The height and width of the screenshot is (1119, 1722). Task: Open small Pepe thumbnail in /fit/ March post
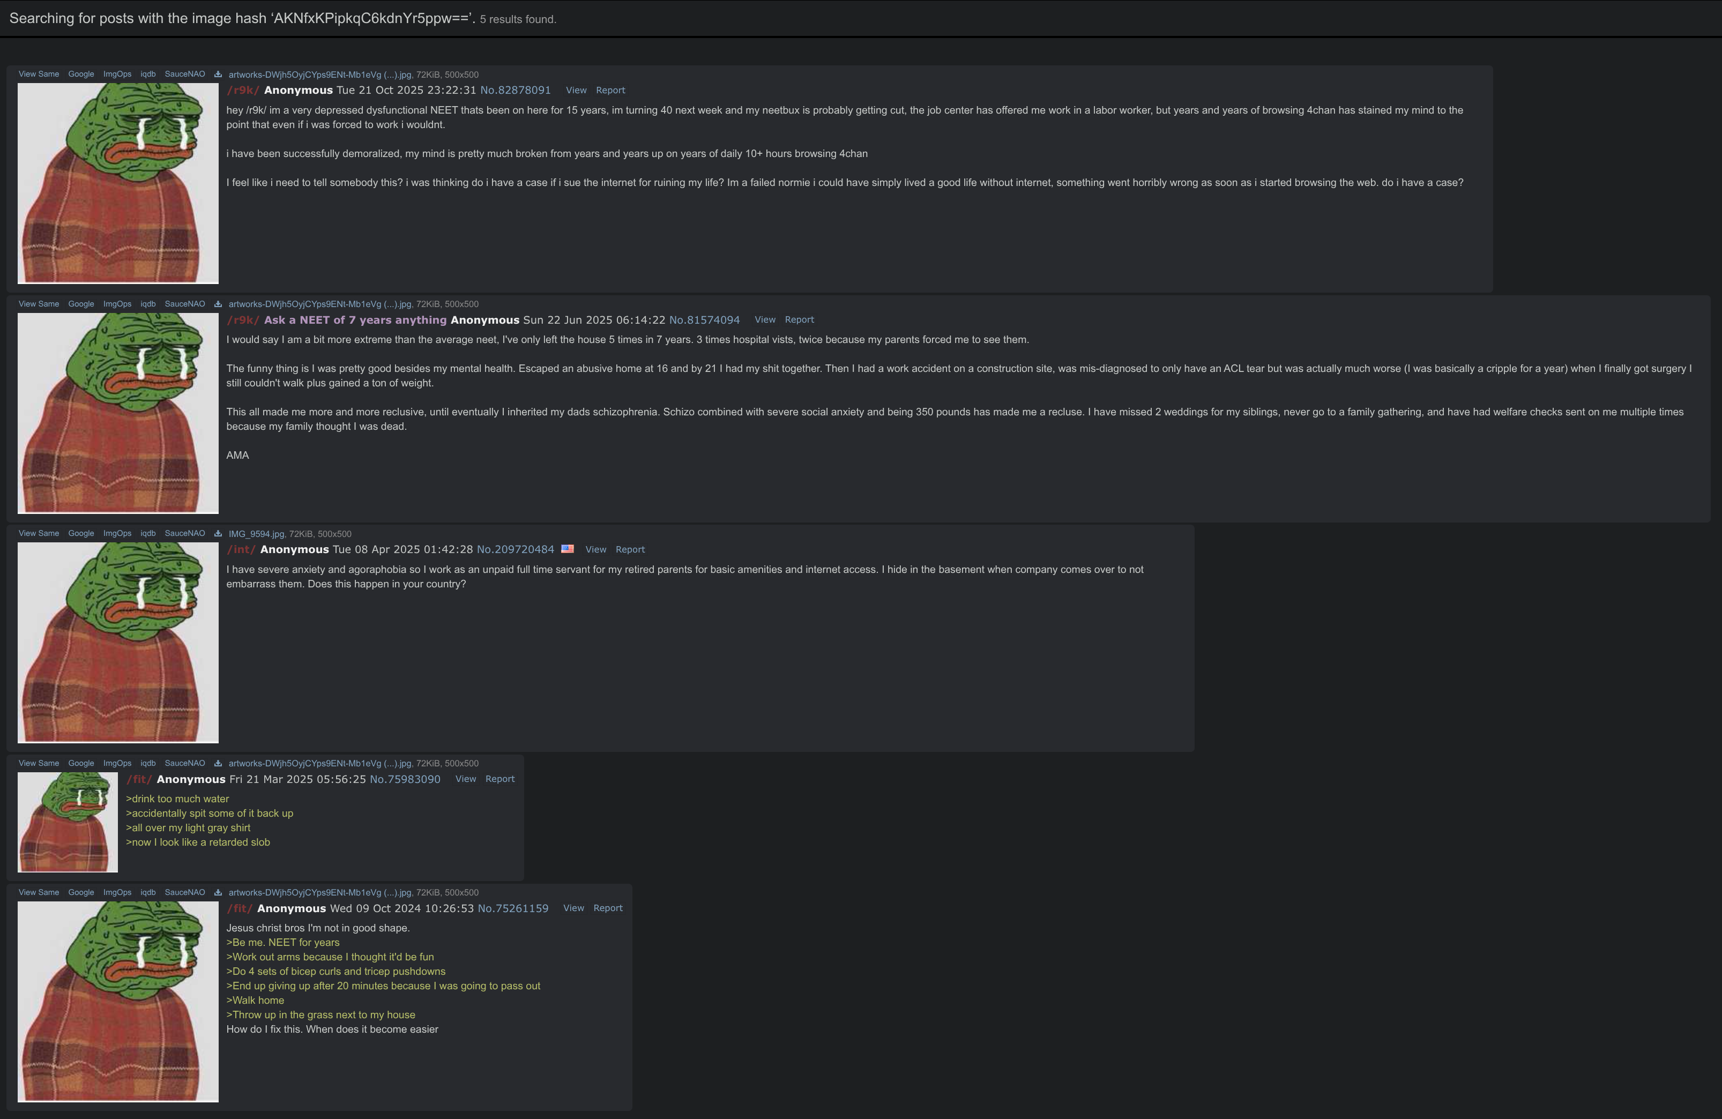click(x=68, y=822)
